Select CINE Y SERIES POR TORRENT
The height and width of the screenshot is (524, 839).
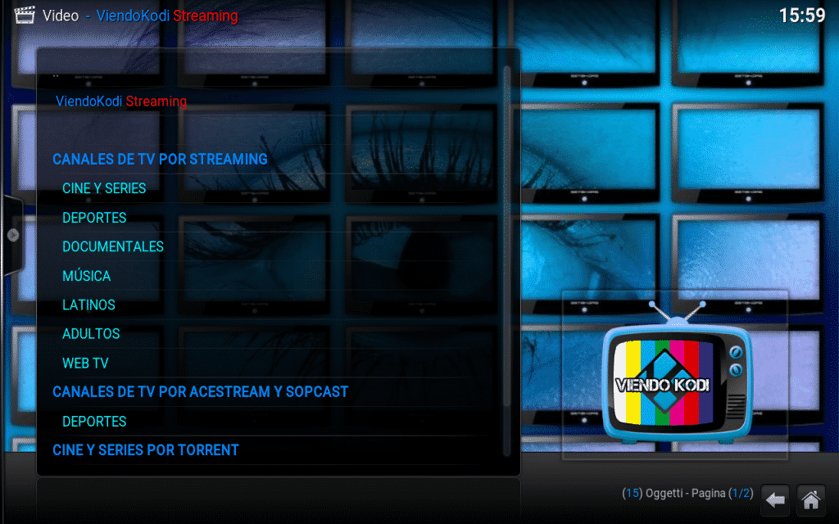pos(146,450)
